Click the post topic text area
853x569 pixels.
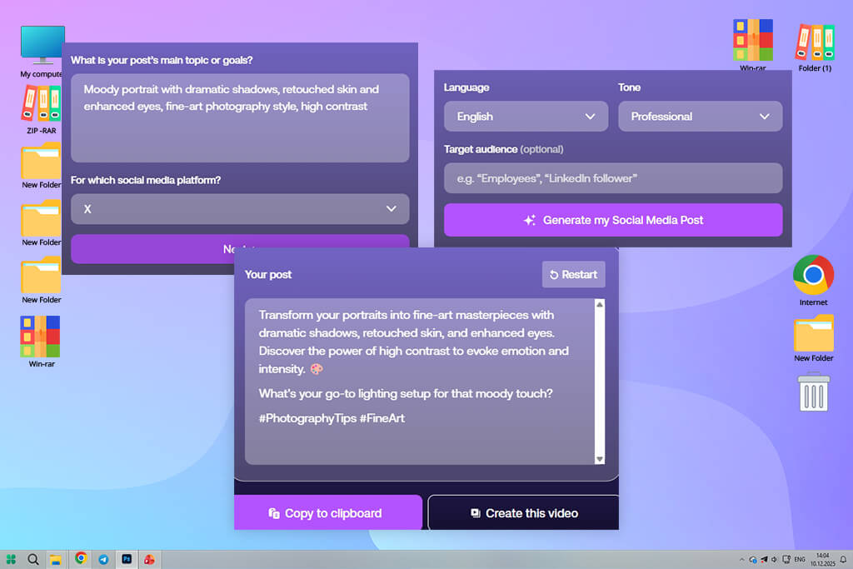click(240, 118)
